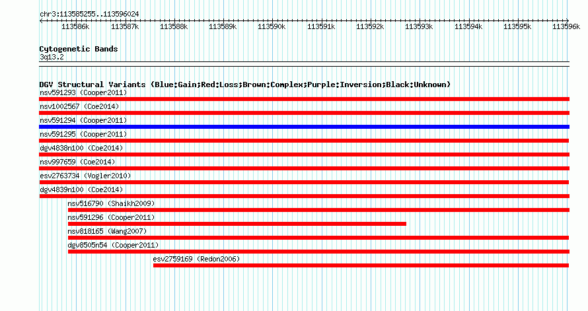Open the nsv997659 (Coe2014) label

tap(77, 162)
